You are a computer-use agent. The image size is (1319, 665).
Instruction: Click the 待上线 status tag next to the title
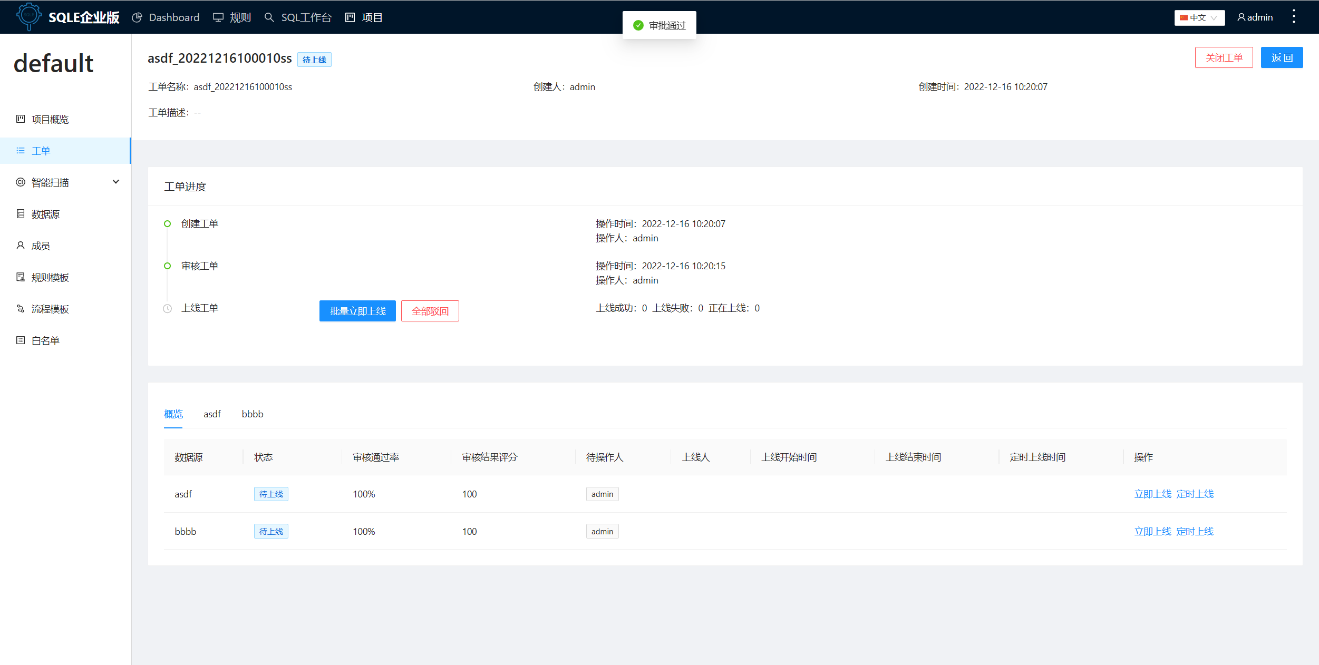(314, 59)
